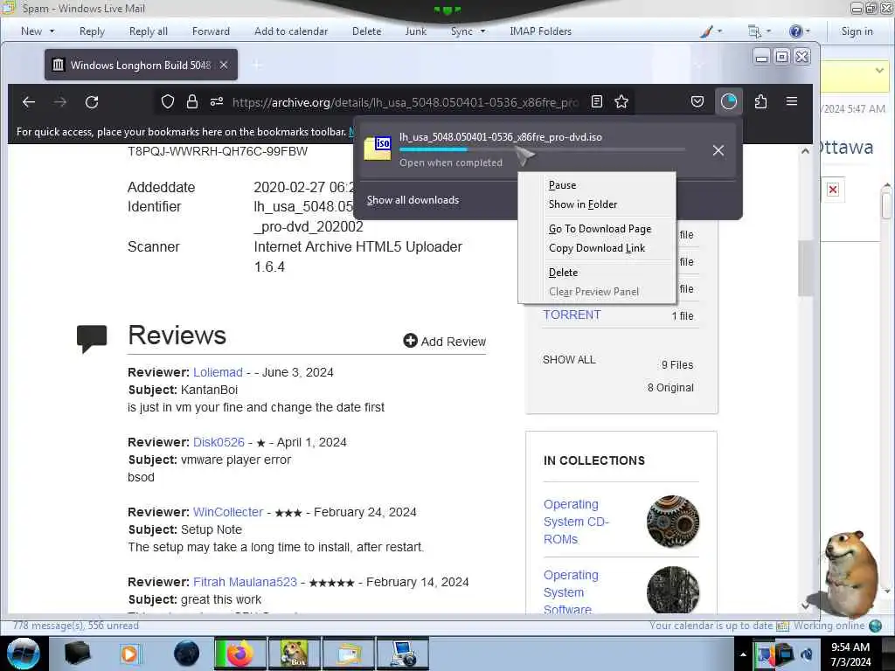Open Operating System CD-ROMs collection link

[576, 522]
